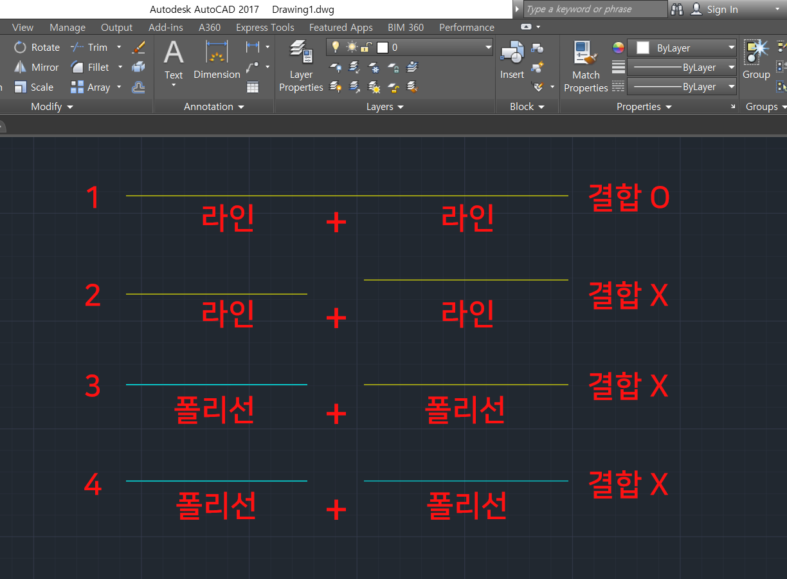
Task: Click the layer Isolate icon
Action: [x=354, y=67]
